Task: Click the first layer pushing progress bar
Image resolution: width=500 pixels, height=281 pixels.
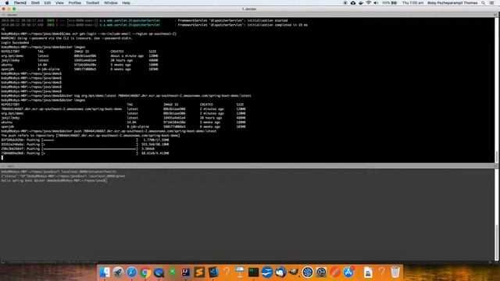Action: [90, 140]
